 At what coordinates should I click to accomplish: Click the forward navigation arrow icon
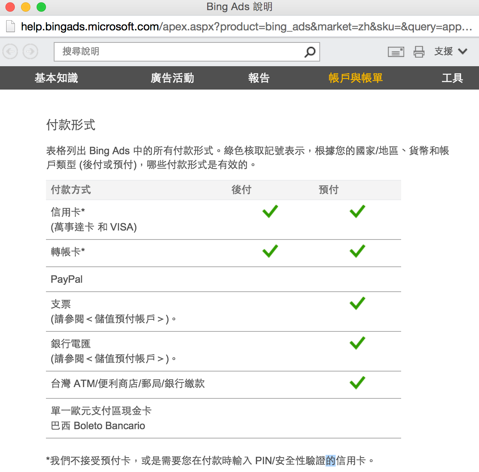coord(30,51)
